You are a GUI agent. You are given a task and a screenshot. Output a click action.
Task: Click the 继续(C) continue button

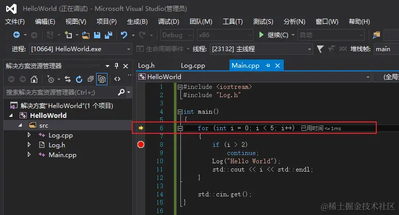[273, 35]
